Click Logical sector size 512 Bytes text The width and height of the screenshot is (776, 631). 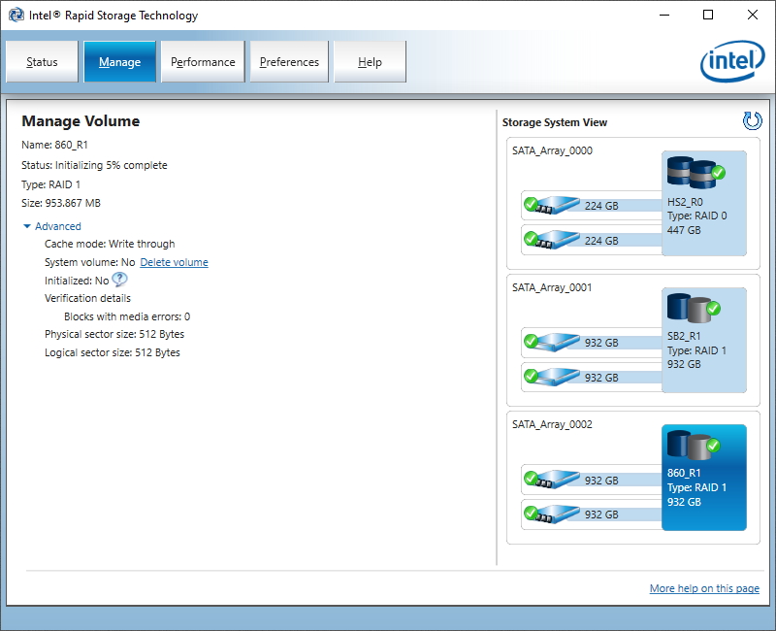click(113, 352)
